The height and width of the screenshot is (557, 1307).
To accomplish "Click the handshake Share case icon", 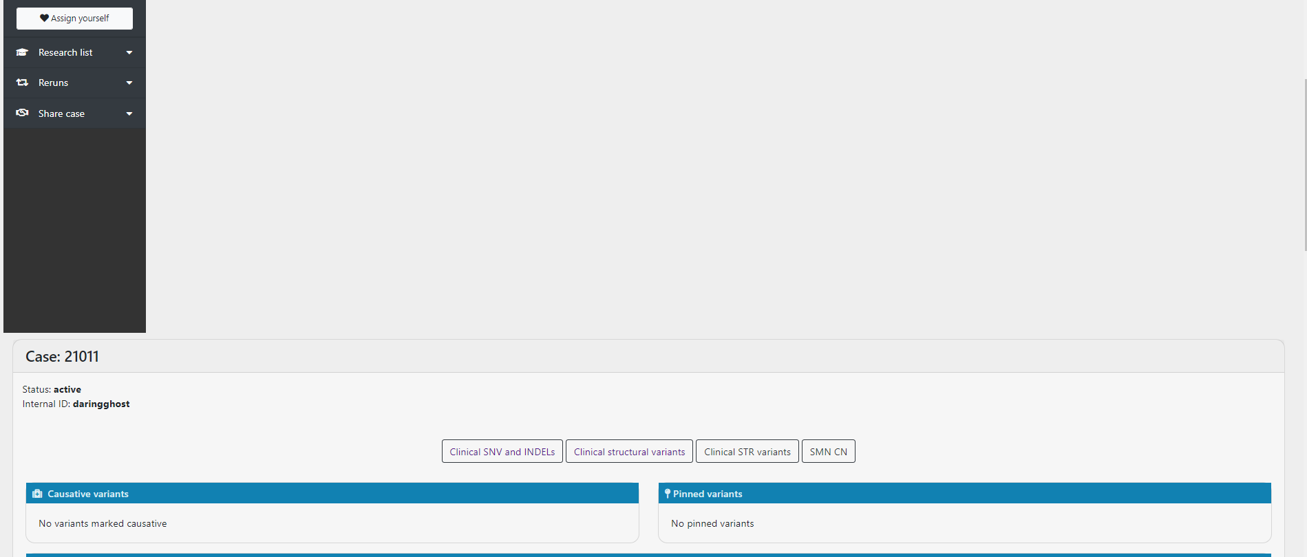I will (x=22, y=113).
